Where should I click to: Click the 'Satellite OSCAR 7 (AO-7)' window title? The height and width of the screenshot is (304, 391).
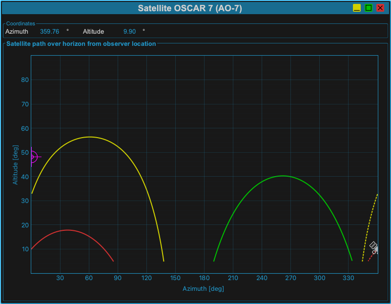pos(190,8)
